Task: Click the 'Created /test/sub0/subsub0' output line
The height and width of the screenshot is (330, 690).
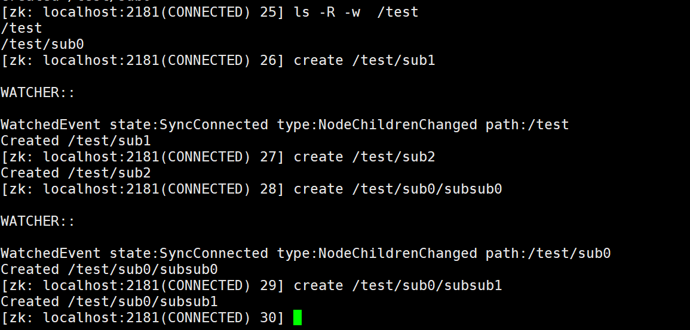Action: click(109, 269)
